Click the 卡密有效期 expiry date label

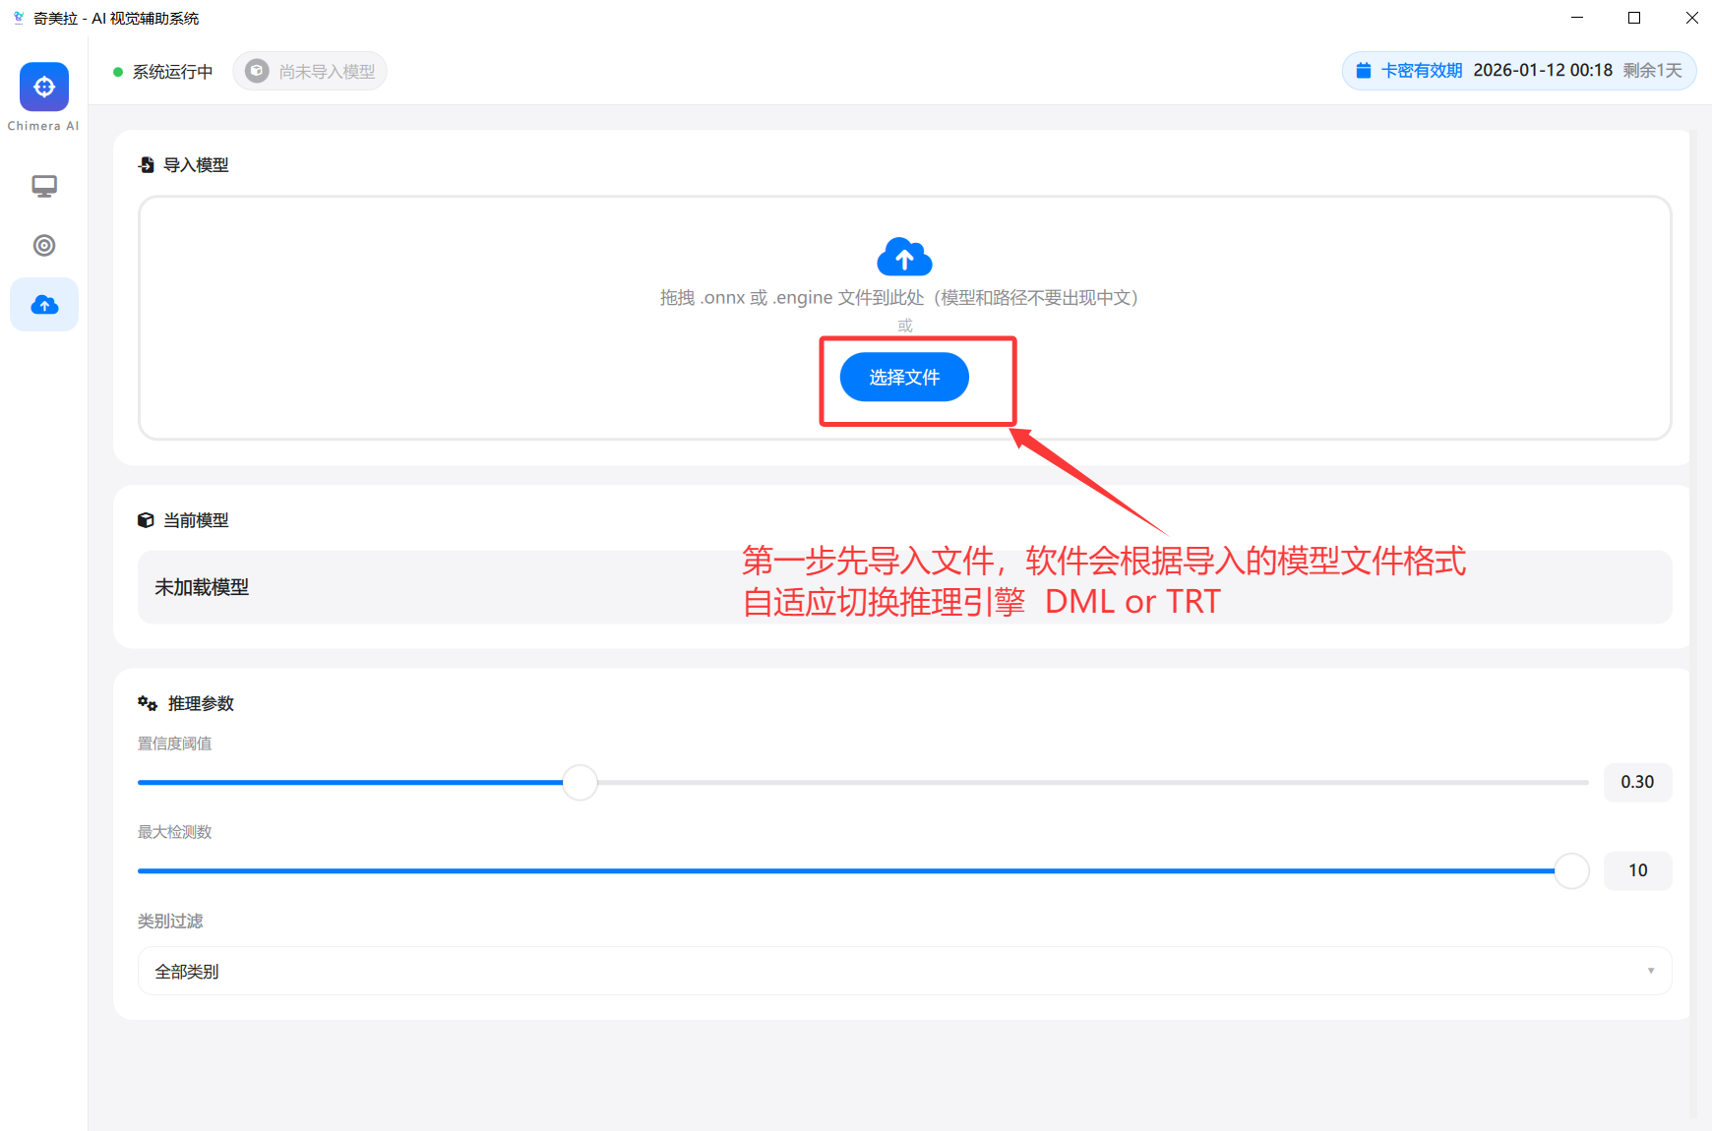point(1422,71)
